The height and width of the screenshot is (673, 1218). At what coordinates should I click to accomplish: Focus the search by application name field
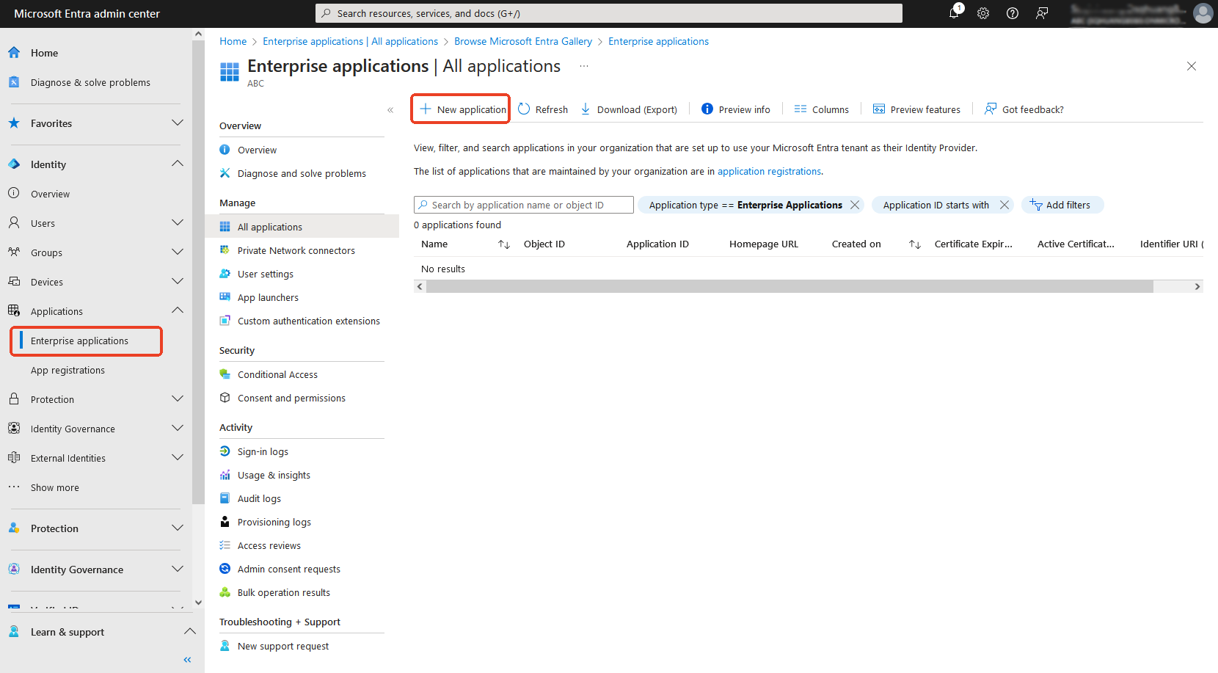[x=524, y=205]
